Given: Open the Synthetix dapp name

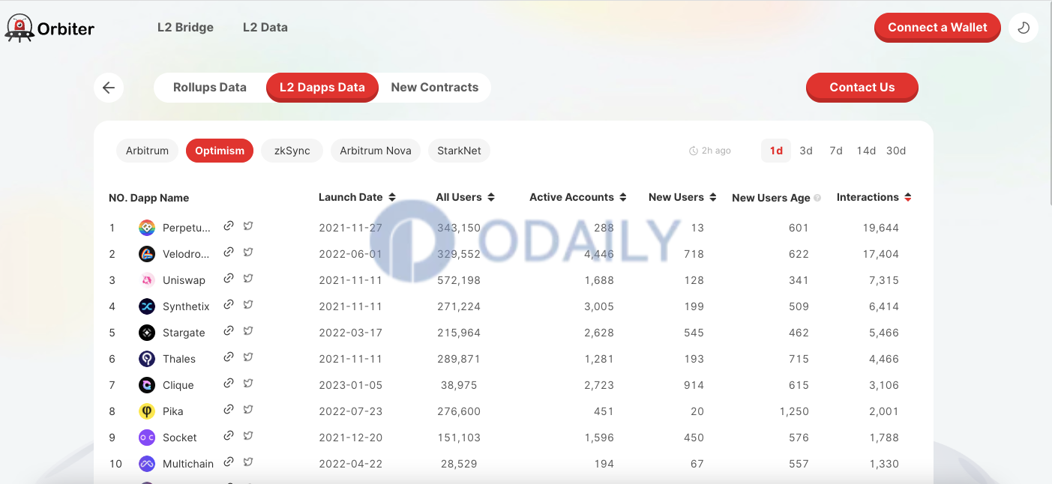Looking at the screenshot, I should click(x=186, y=306).
